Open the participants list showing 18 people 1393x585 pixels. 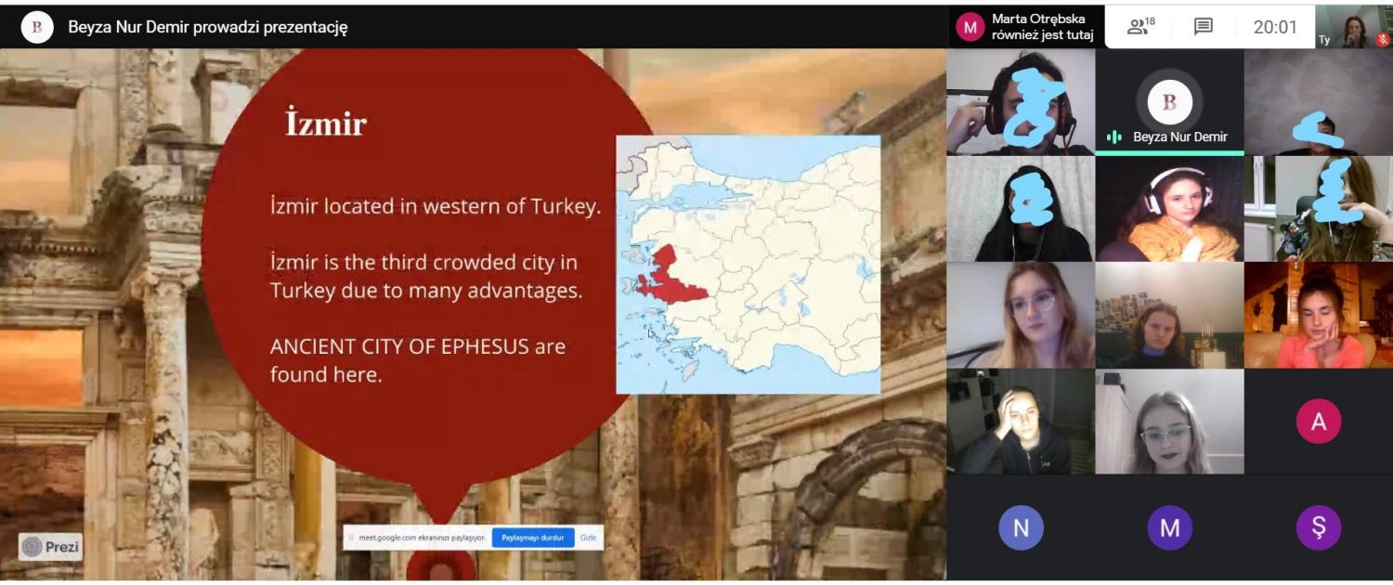click(1140, 27)
